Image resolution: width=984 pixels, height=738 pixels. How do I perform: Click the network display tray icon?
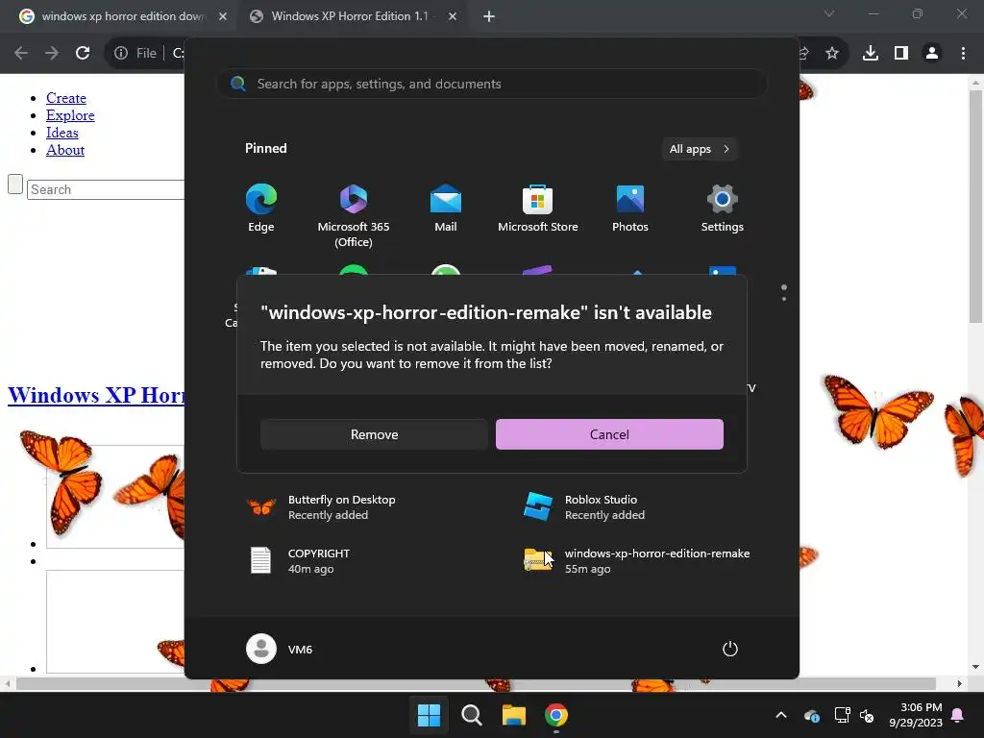coord(842,715)
